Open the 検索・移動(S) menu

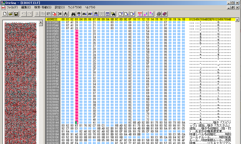pyautogui.click(x=43, y=7)
